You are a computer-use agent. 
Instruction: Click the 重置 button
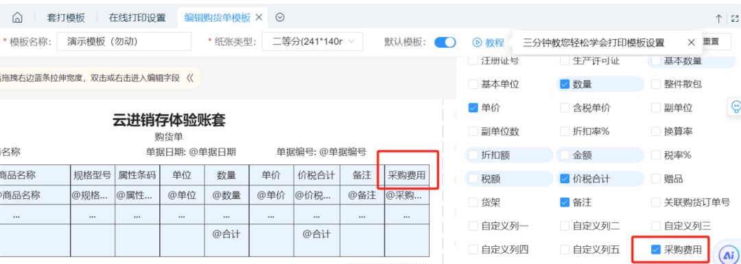(x=711, y=42)
